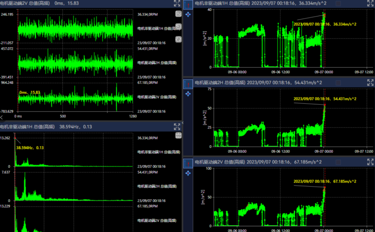375x232 pixels.
Task: Click the grid icon in the spectrum panel
Action: pos(178,135)
